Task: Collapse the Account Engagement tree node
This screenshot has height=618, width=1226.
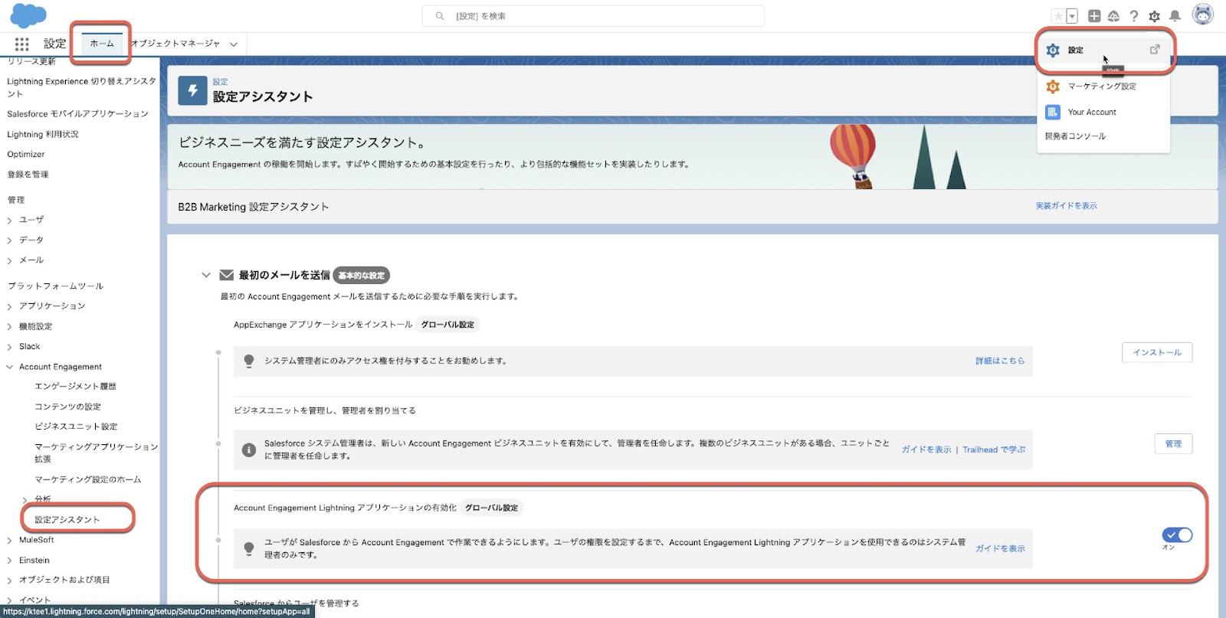Action: point(10,367)
